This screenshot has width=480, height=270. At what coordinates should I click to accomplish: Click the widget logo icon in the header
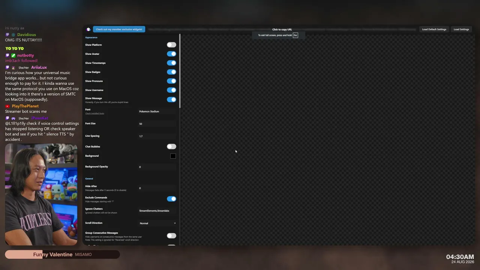(88, 29)
